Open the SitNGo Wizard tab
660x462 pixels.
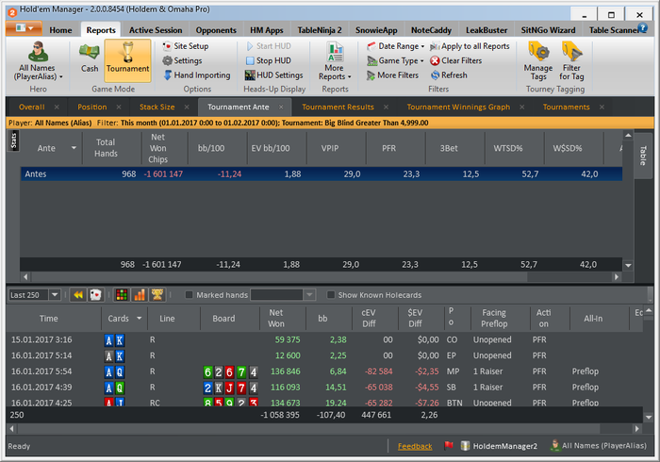click(548, 30)
